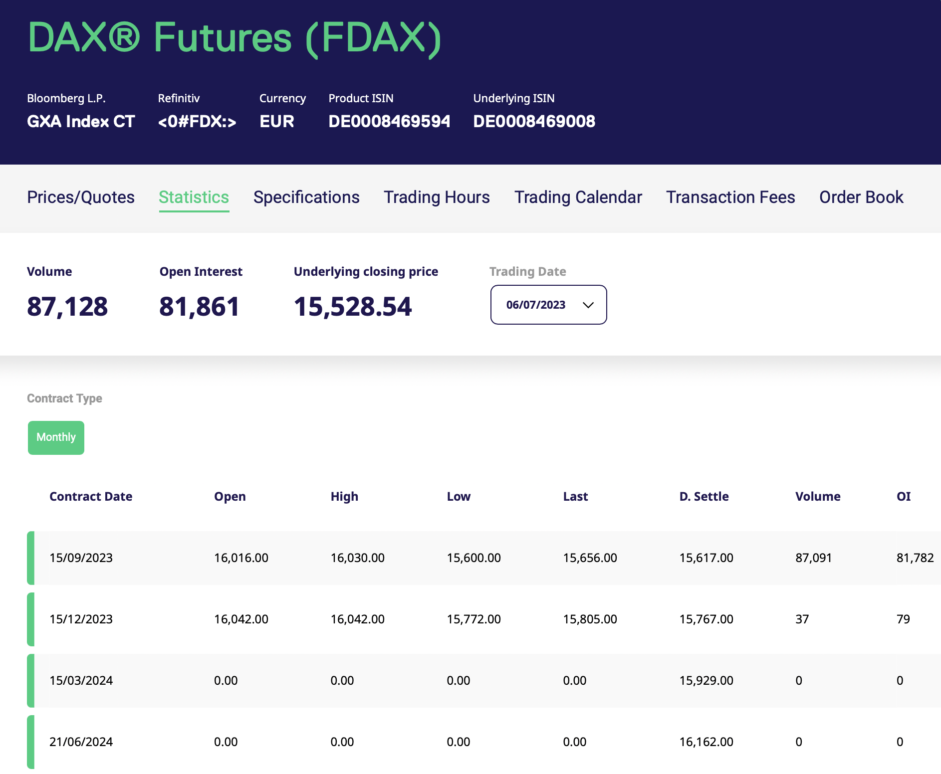Open the Trading Date dropdown

(x=548, y=305)
